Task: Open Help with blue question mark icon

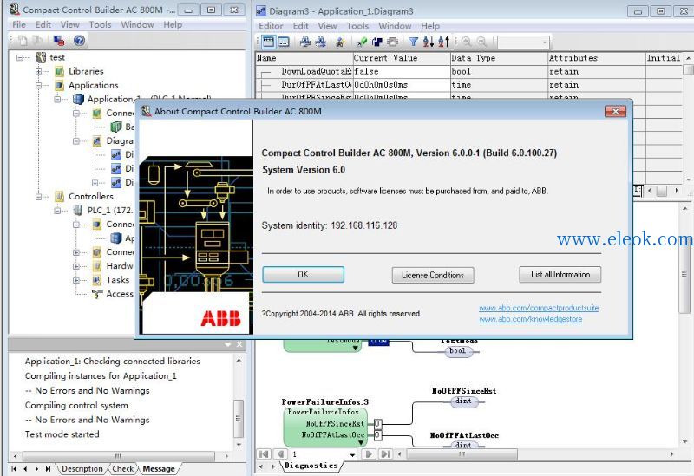Action: point(79,41)
